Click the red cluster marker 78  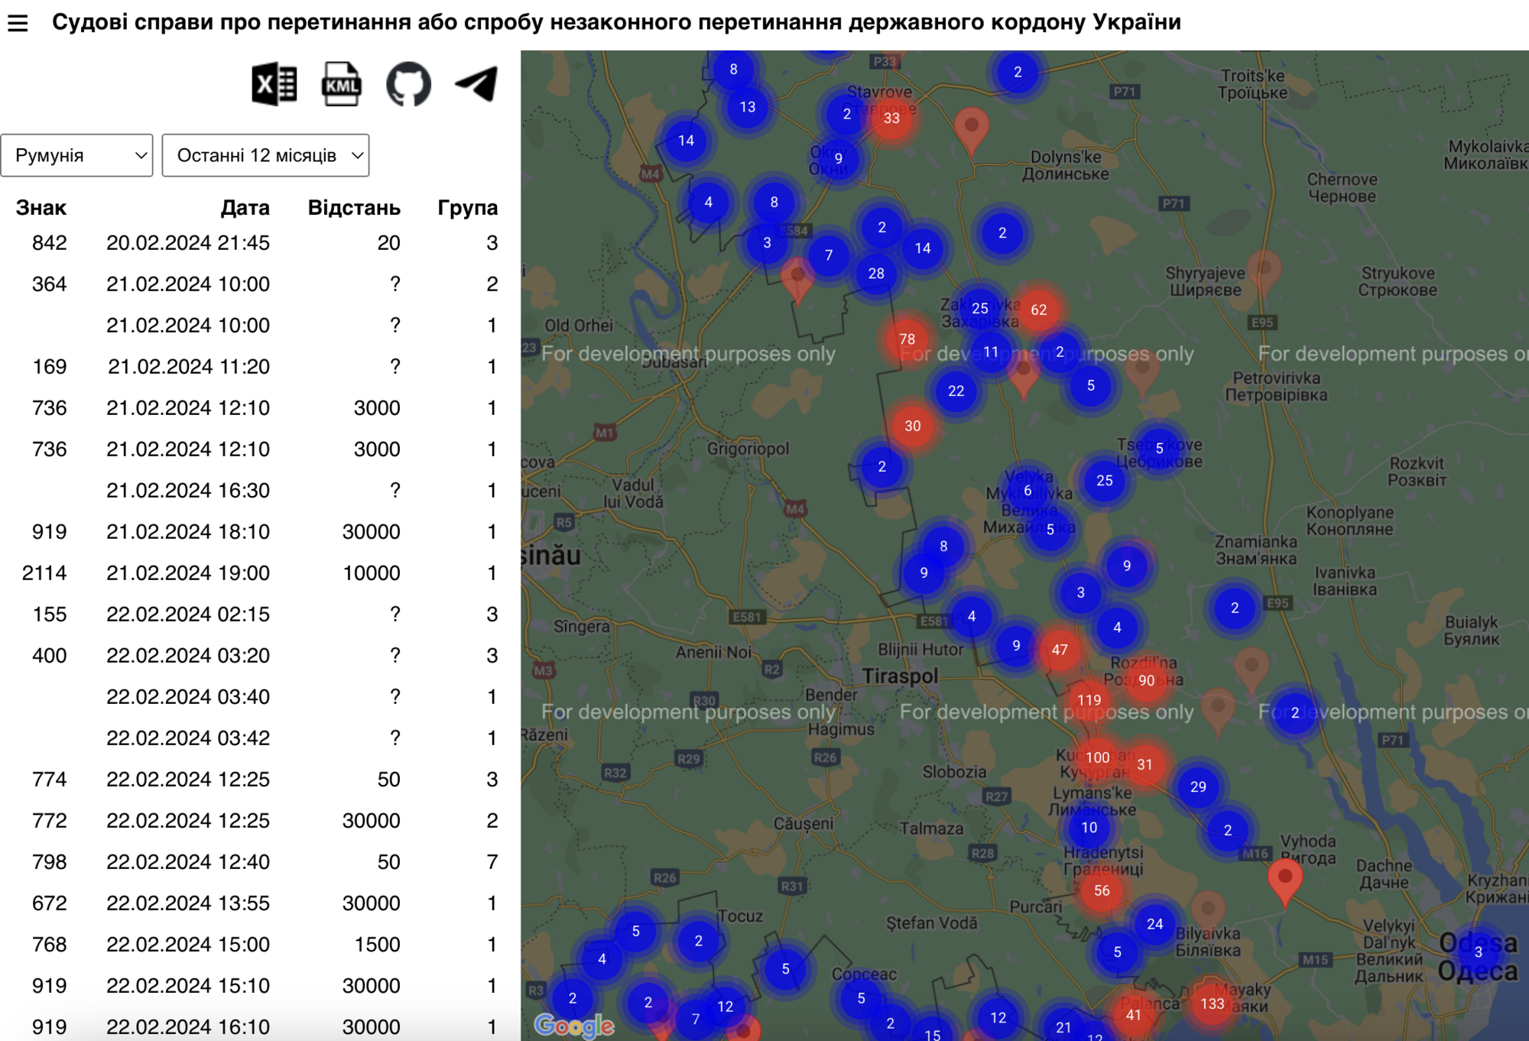(907, 339)
